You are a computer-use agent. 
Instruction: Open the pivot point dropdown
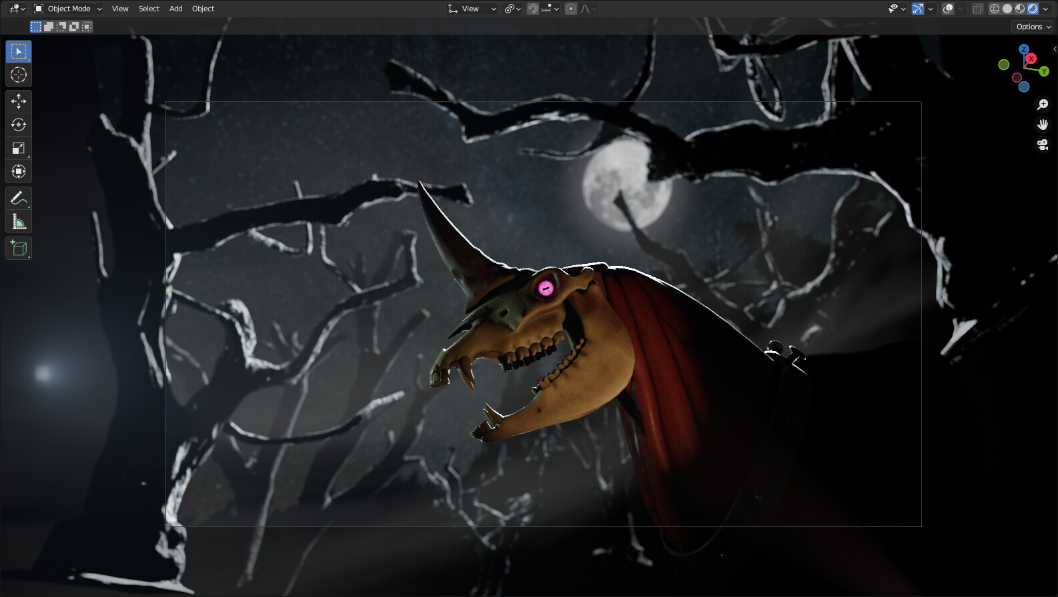pos(512,9)
